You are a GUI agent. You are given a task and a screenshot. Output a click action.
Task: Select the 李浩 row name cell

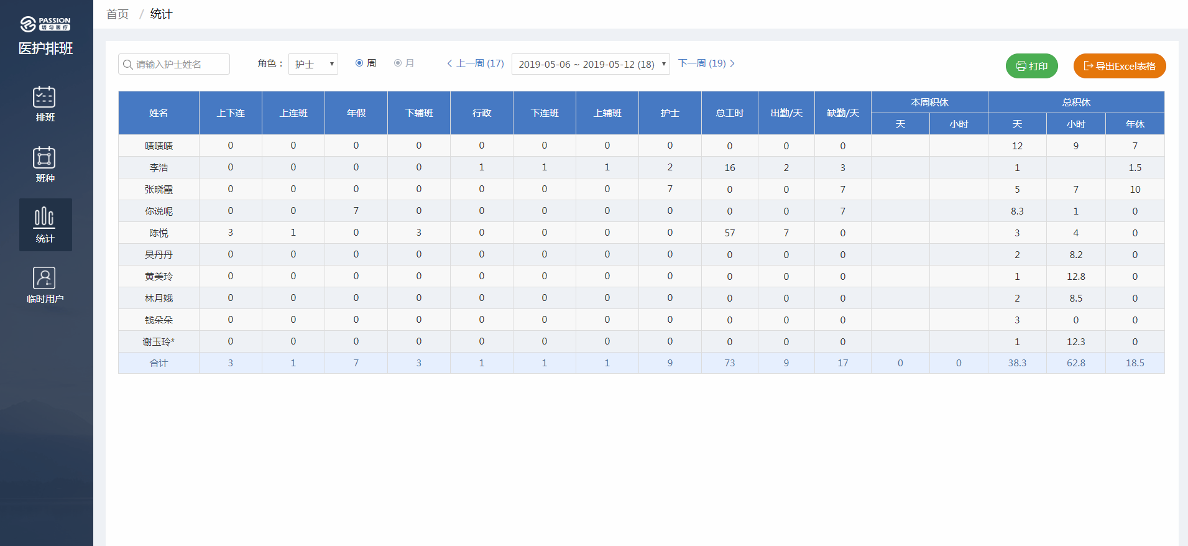159,168
